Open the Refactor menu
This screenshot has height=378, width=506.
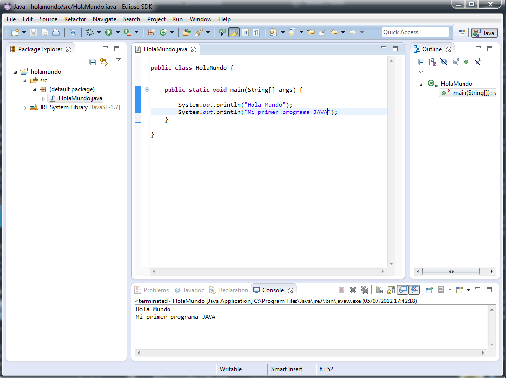[75, 19]
